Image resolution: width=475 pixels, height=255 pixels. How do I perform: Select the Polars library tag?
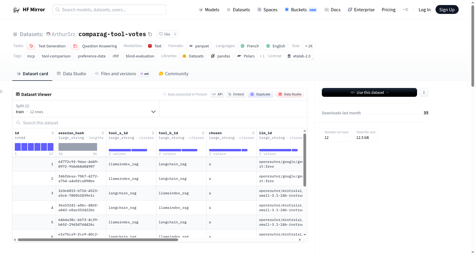[x=246, y=56]
